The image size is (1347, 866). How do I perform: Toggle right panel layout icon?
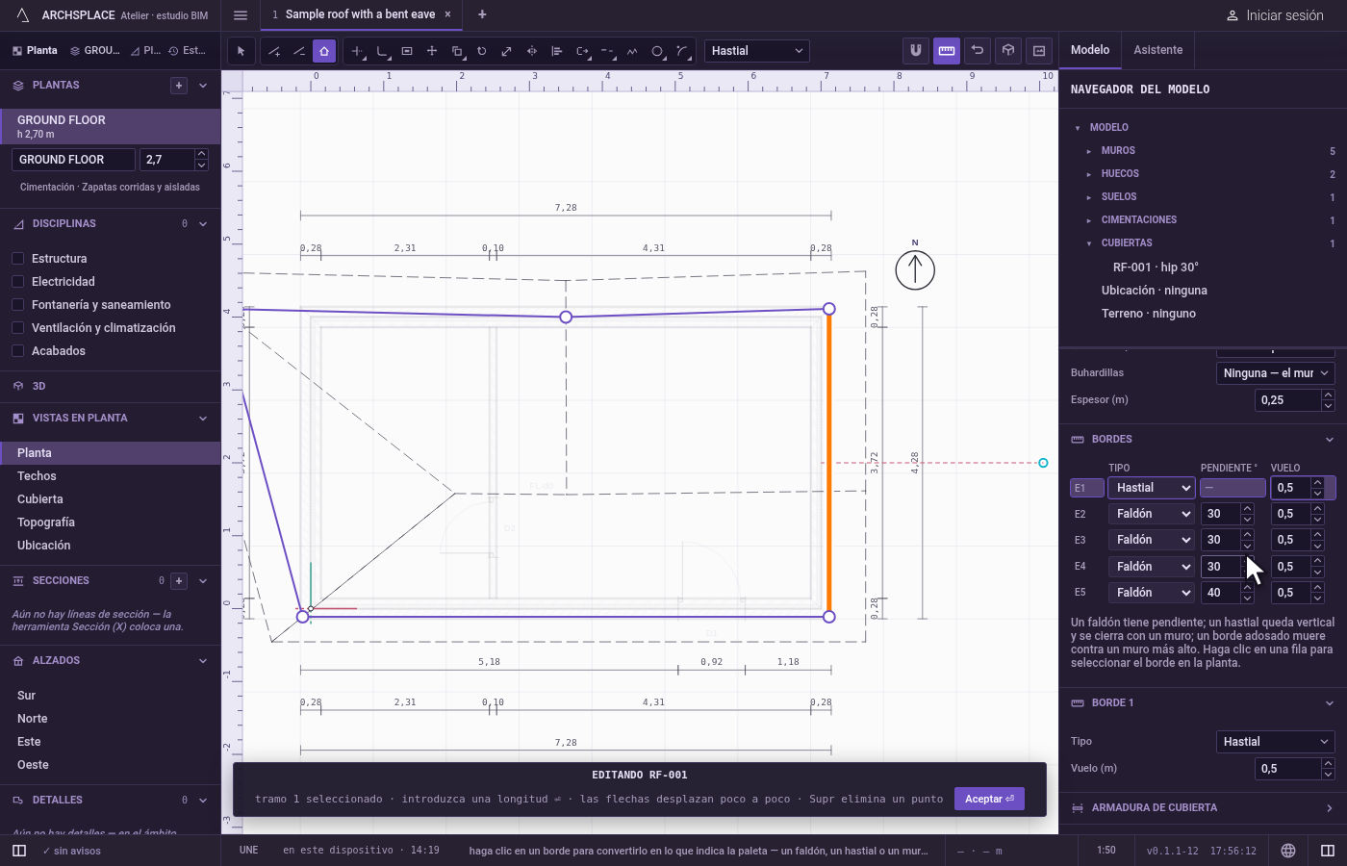[x=1328, y=851]
